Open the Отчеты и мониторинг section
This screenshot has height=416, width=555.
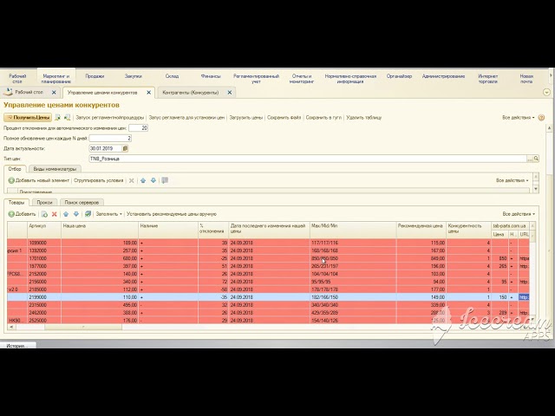302,79
